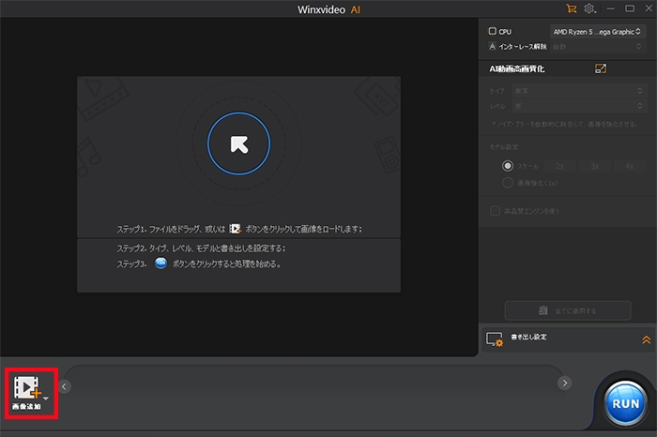The image size is (657, 437).
Task: Click the CPU chip icon
Action: [493, 31]
